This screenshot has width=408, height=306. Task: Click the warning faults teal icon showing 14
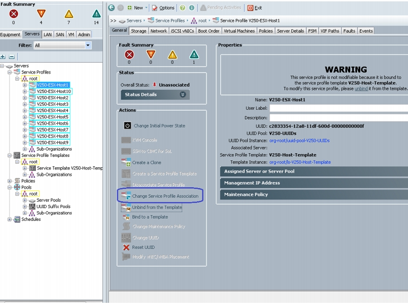[x=96, y=14]
